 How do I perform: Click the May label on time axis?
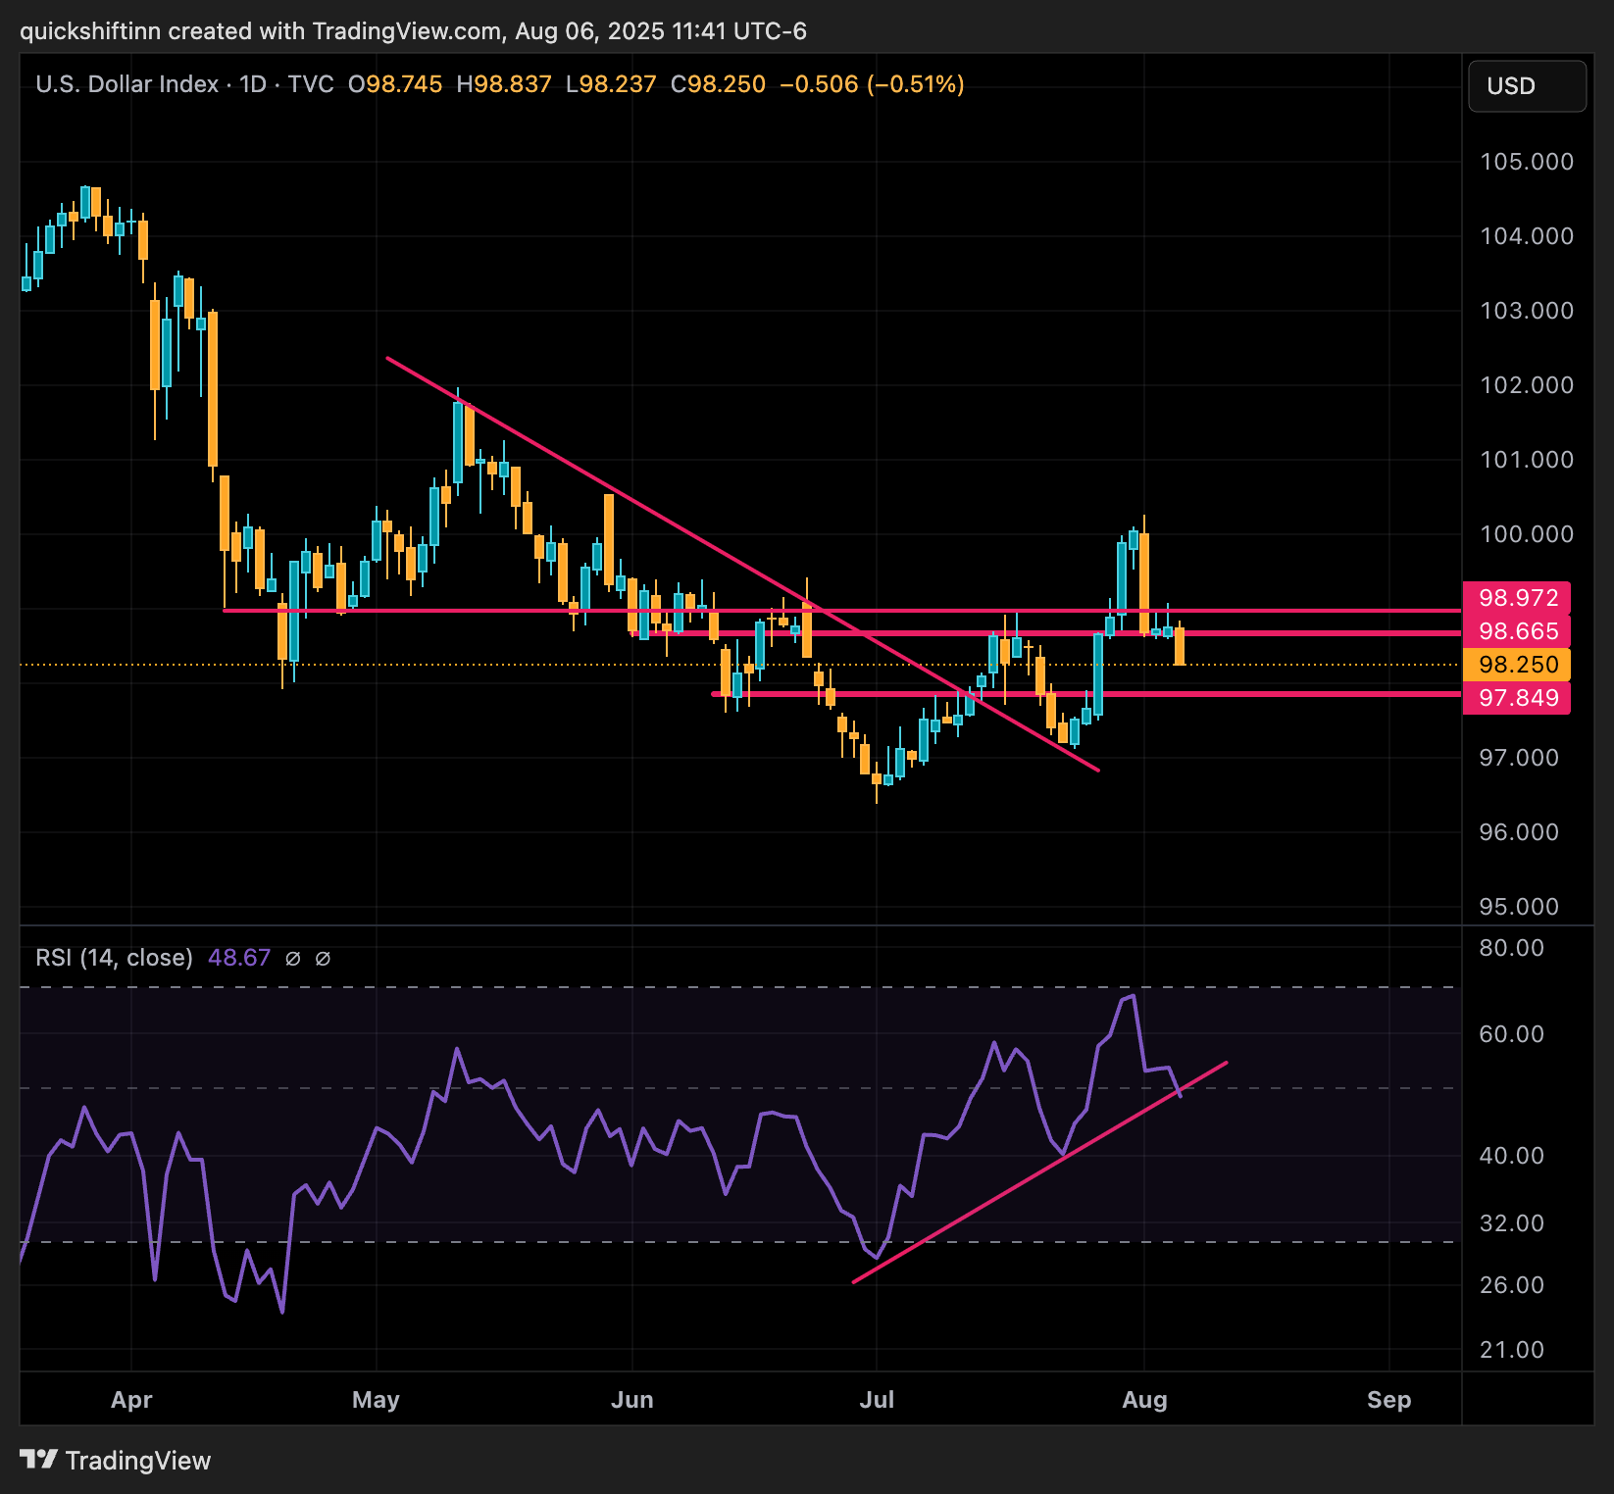pyautogui.click(x=376, y=1400)
